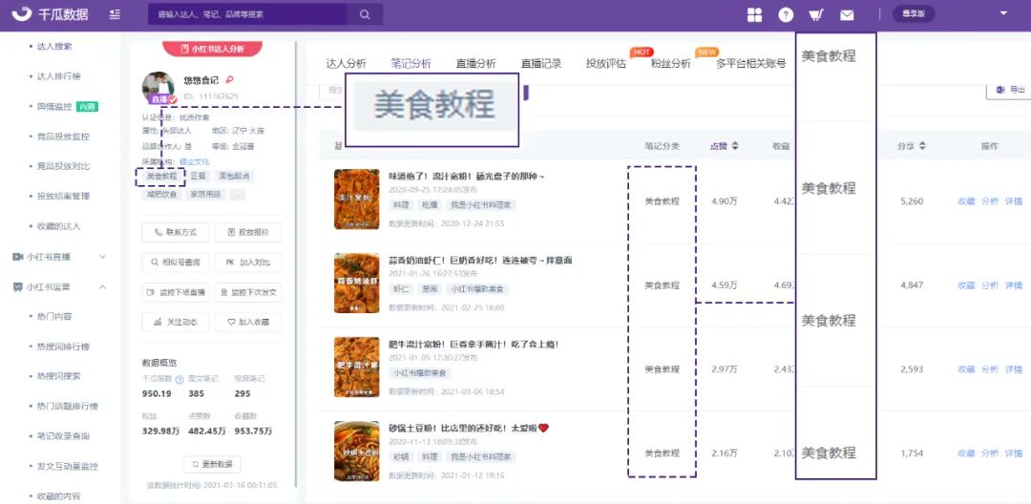This screenshot has height=504, width=1031.
Task: Open 热门话题排行榜 in the sidebar
Action: pos(67,406)
